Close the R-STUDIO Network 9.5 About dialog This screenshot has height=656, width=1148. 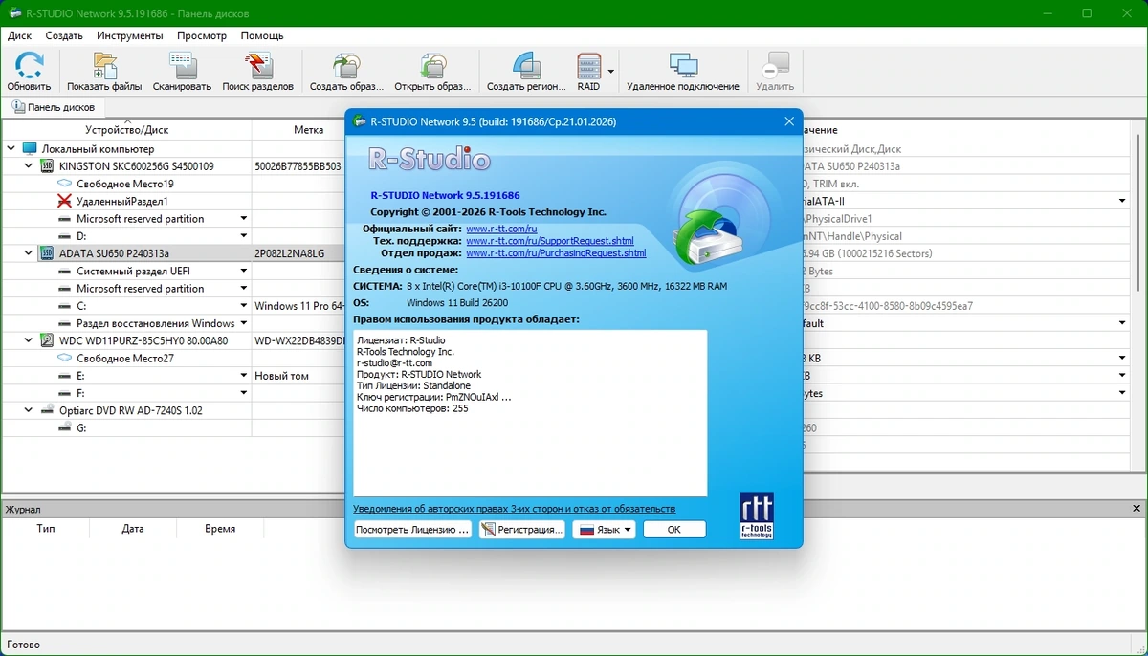click(789, 121)
